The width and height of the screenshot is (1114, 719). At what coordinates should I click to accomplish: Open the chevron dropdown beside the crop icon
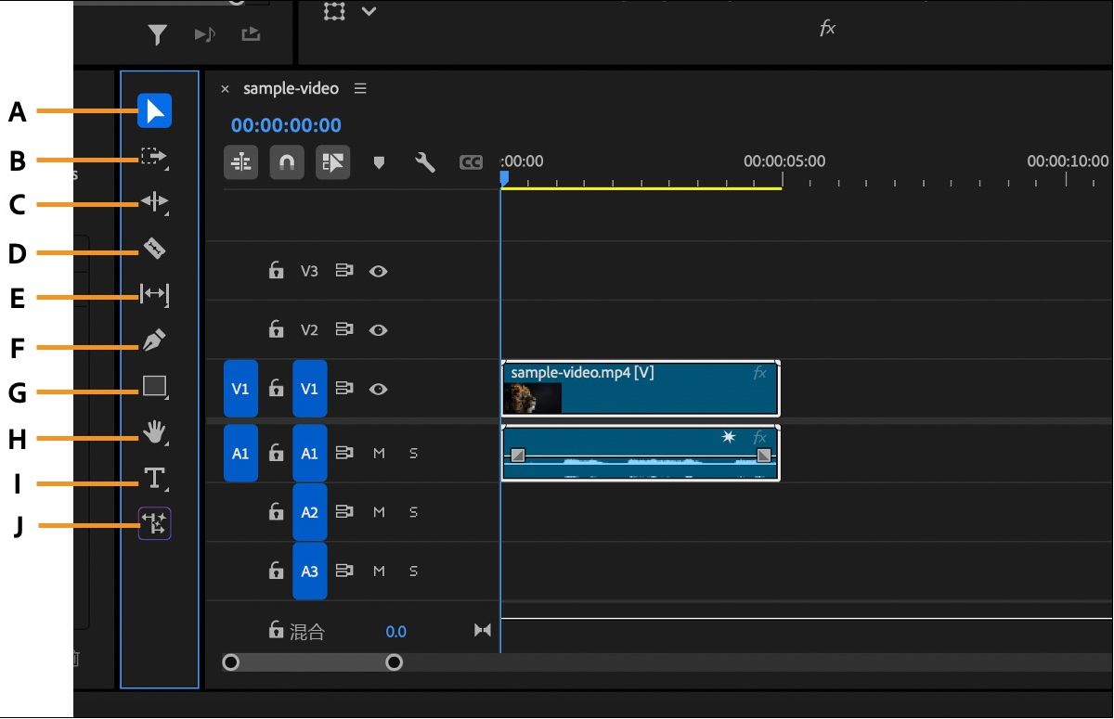369,12
